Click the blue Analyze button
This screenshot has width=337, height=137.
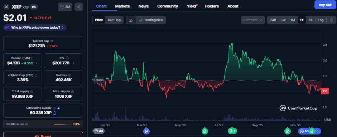309,131
